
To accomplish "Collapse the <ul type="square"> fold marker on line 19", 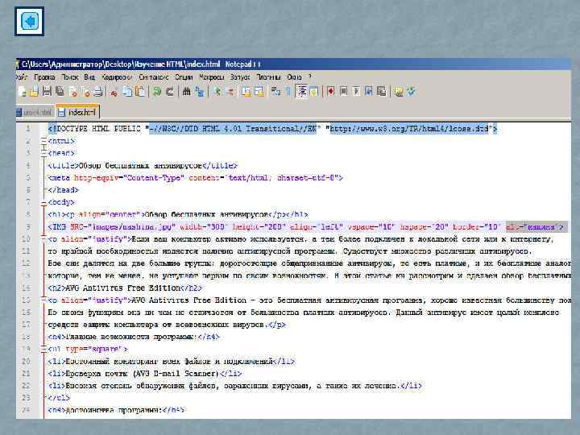I will [43, 349].
